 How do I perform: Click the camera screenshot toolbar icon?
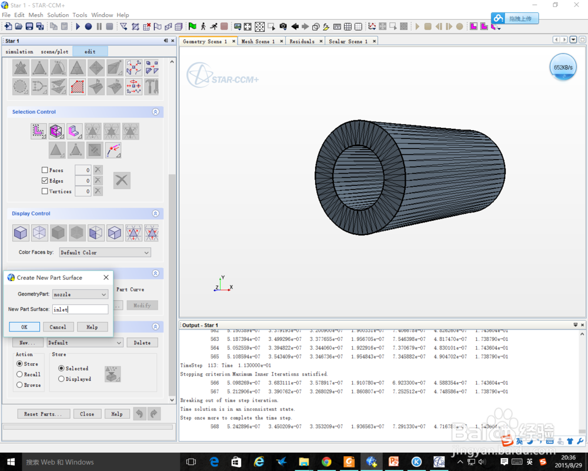283,26
